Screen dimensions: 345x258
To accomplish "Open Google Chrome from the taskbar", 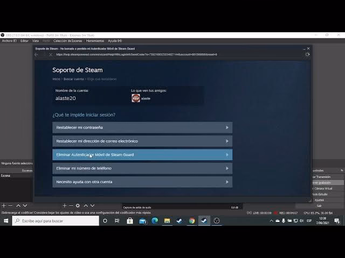I will pyautogui.click(x=192, y=221).
